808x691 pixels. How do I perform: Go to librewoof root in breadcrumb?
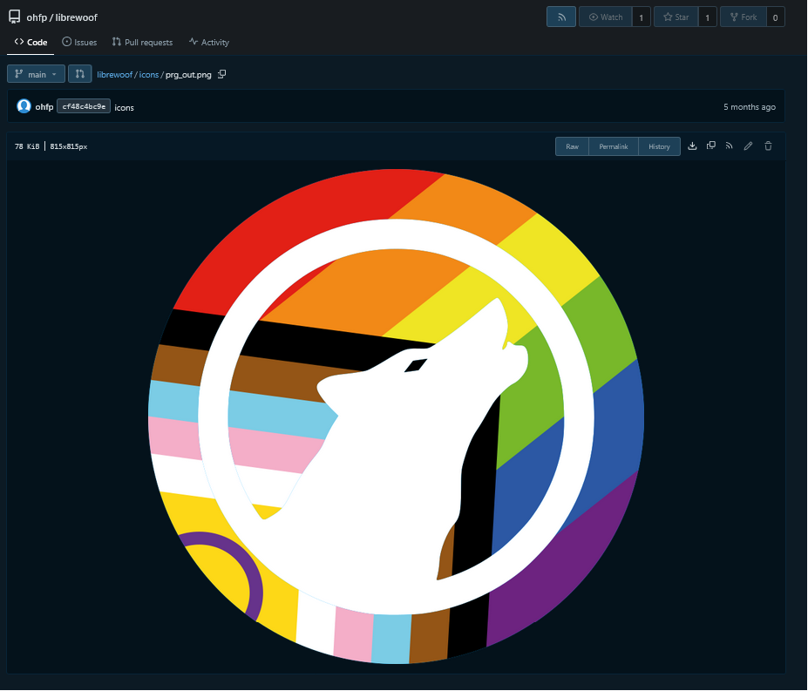pos(115,75)
